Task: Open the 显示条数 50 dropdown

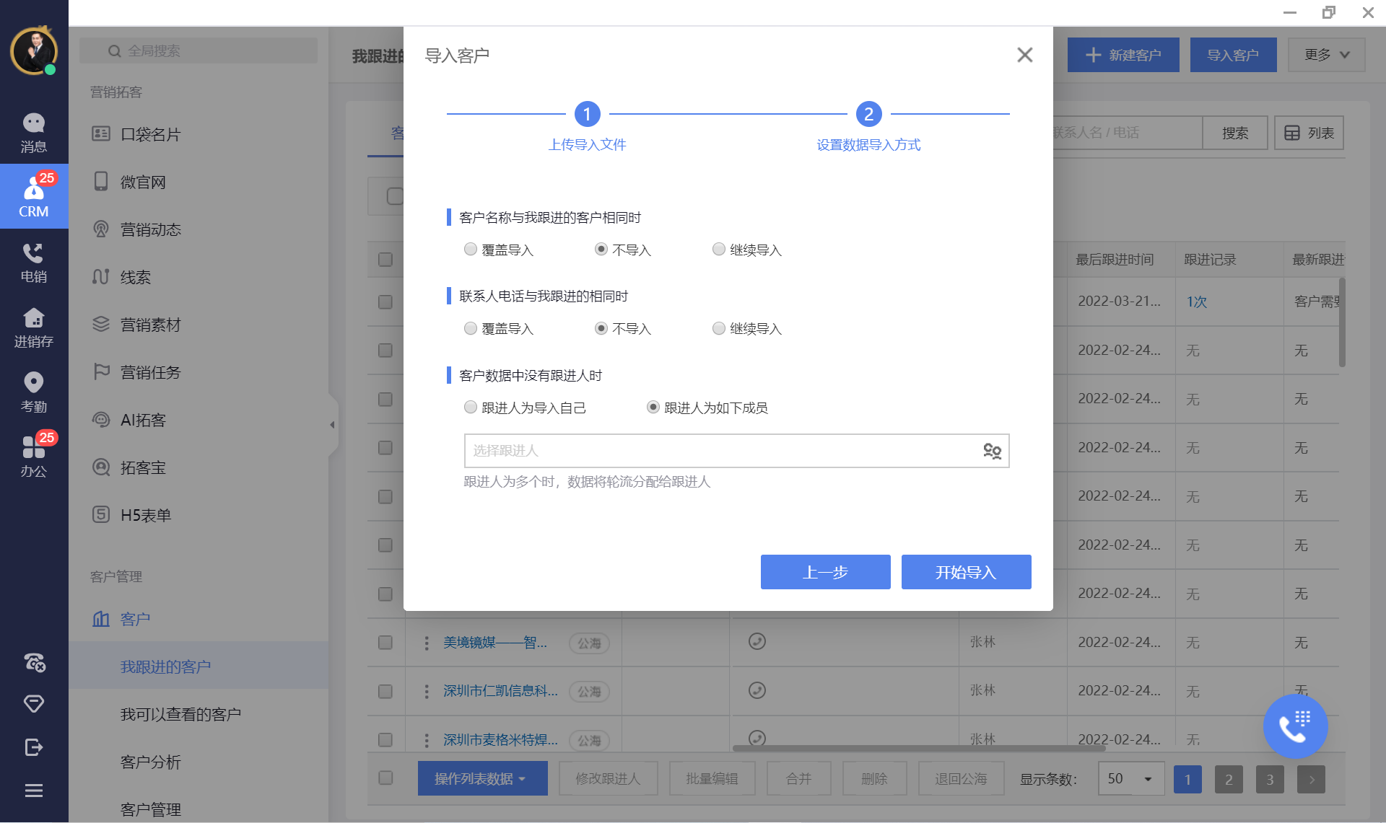Action: [x=1130, y=779]
